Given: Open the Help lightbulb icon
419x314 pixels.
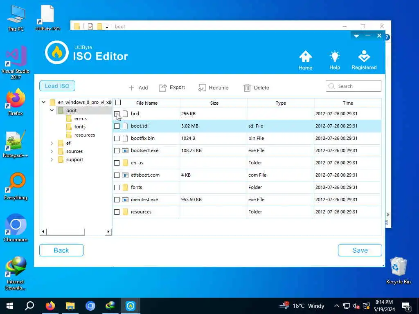Looking at the screenshot, I should pos(335,61).
